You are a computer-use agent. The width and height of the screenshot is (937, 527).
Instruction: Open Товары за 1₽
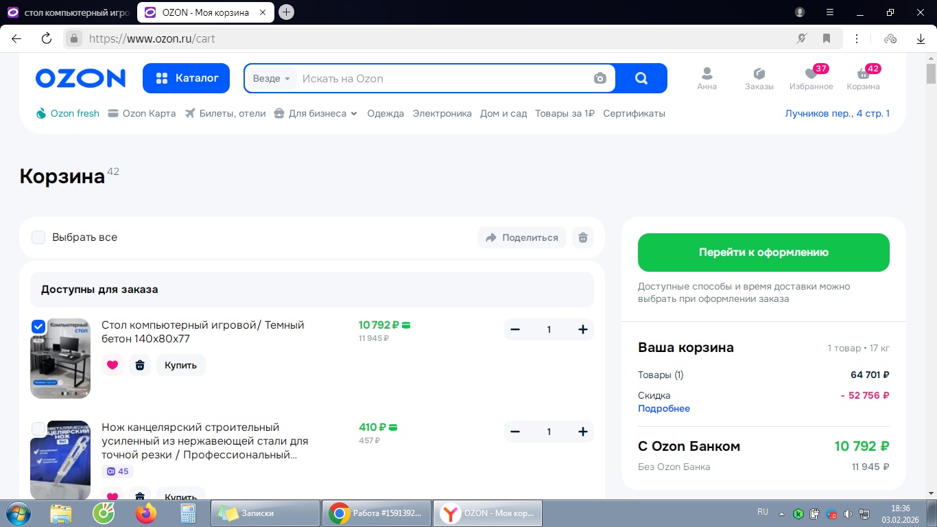pos(565,114)
